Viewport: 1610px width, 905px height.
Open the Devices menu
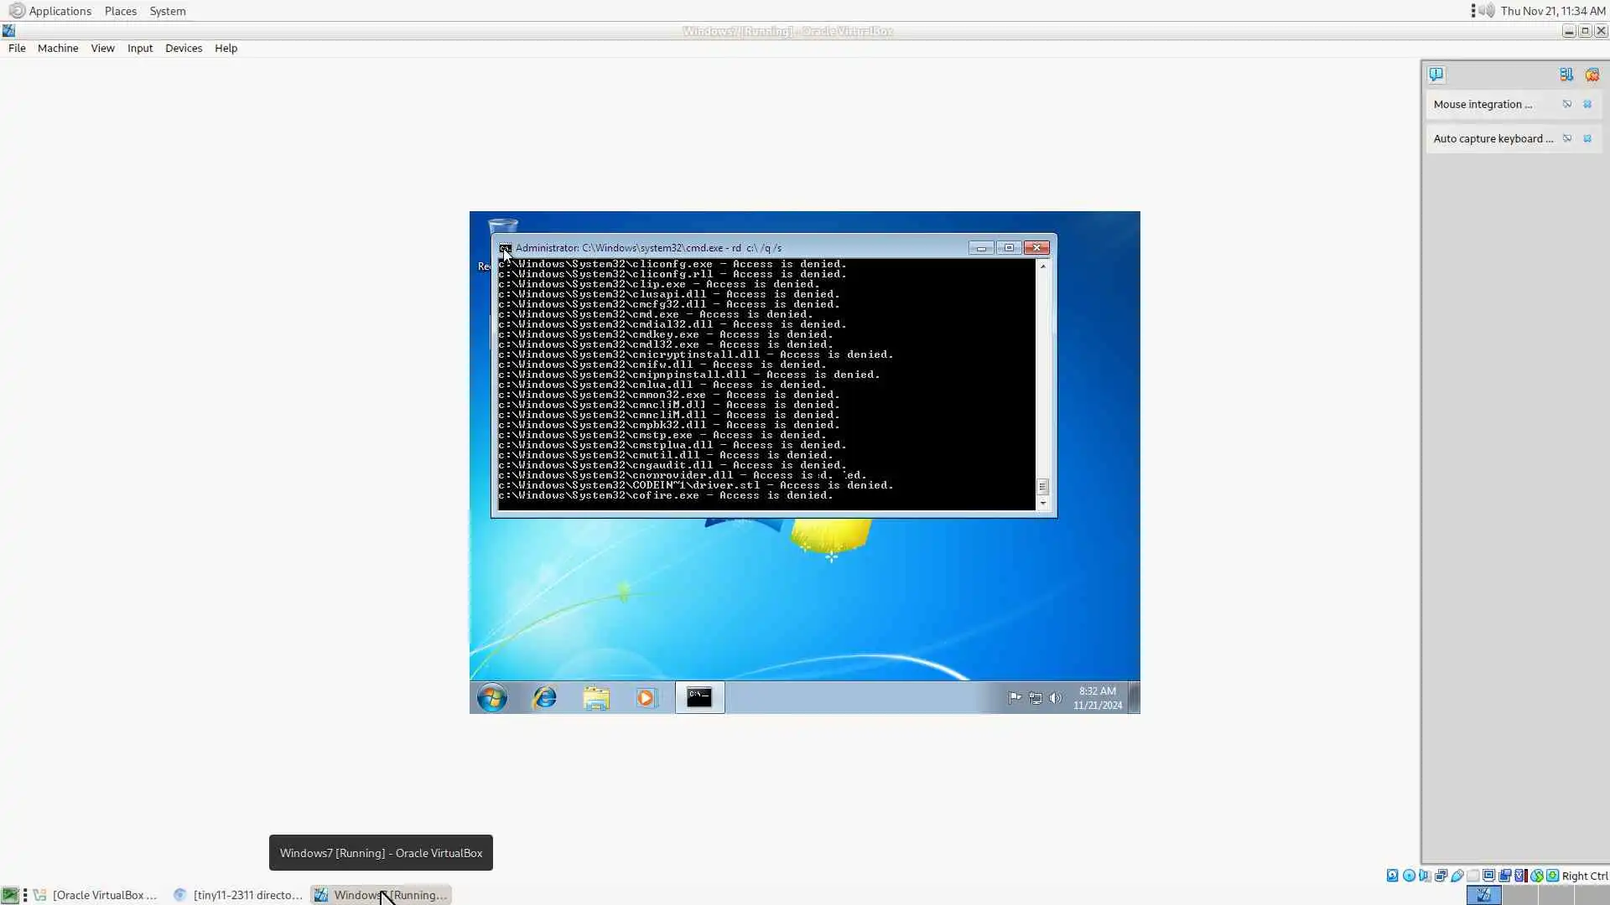click(183, 48)
